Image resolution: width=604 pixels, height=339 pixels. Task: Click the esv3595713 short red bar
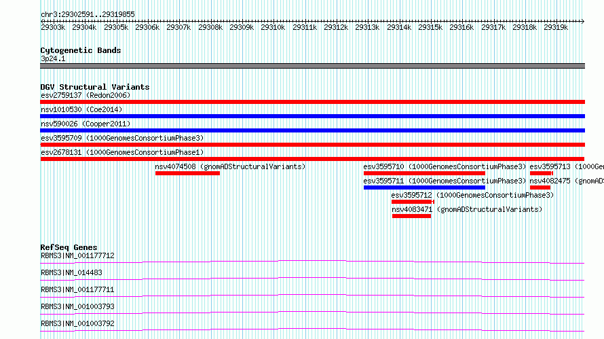click(x=541, y=173)
